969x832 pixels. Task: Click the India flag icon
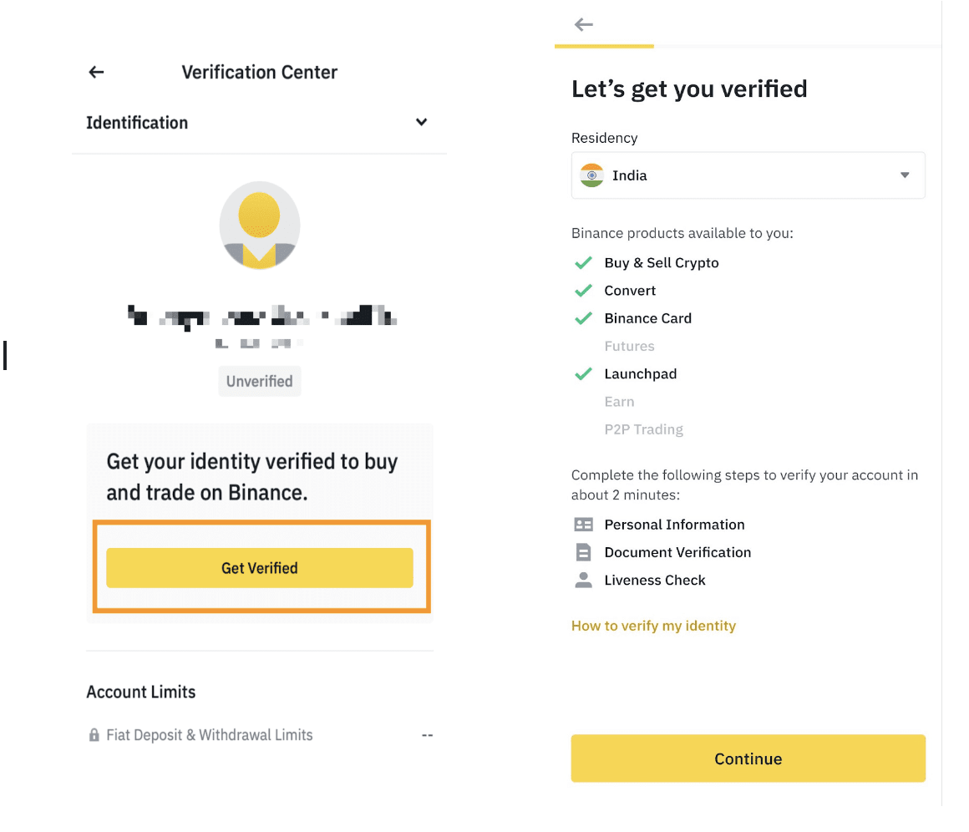coord(591,175)
